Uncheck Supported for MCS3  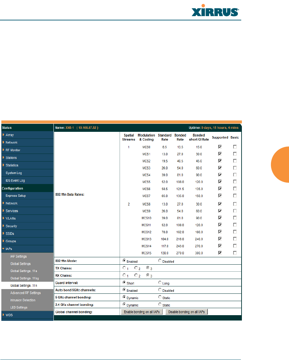click(220, 168)
